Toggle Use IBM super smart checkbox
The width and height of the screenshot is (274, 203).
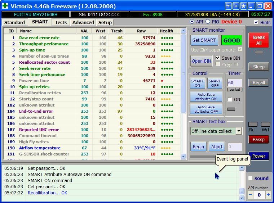click(x=240, y=49)
